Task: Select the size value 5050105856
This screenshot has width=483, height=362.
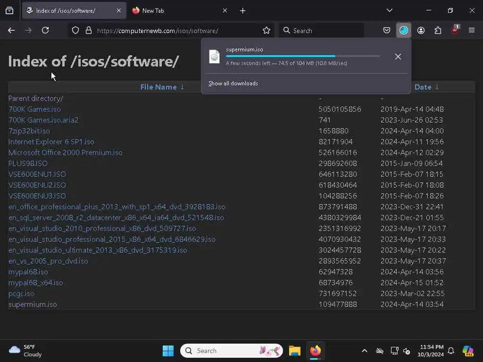Action: click(x=340, y=109)
